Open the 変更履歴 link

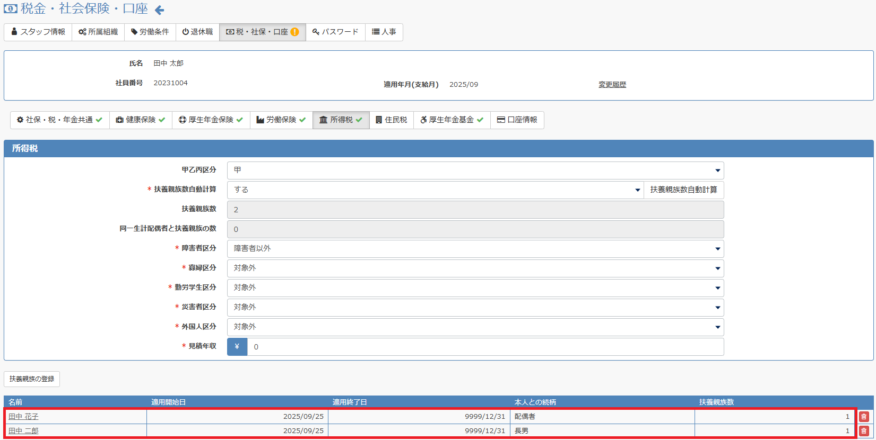[x=612, y=85]
